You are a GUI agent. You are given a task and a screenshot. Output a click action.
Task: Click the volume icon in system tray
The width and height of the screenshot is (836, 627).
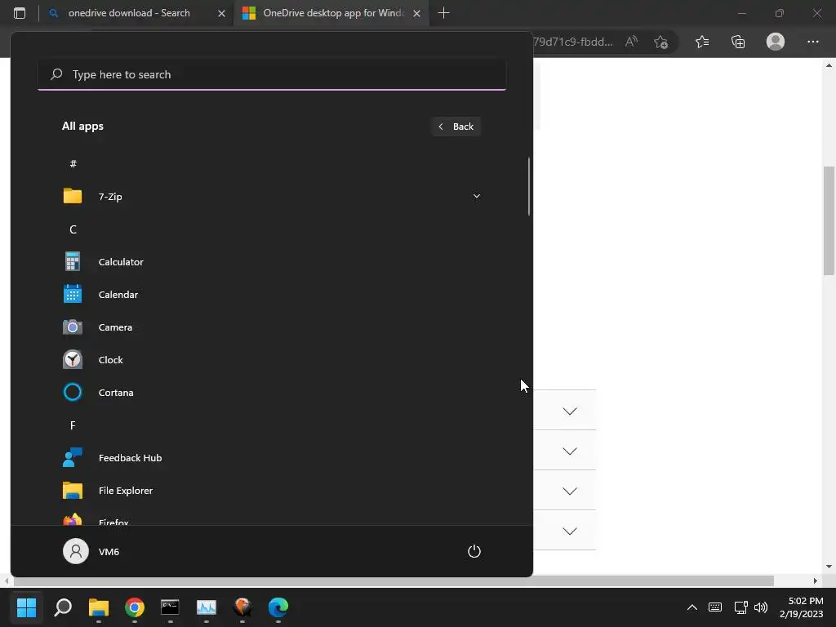761,607
